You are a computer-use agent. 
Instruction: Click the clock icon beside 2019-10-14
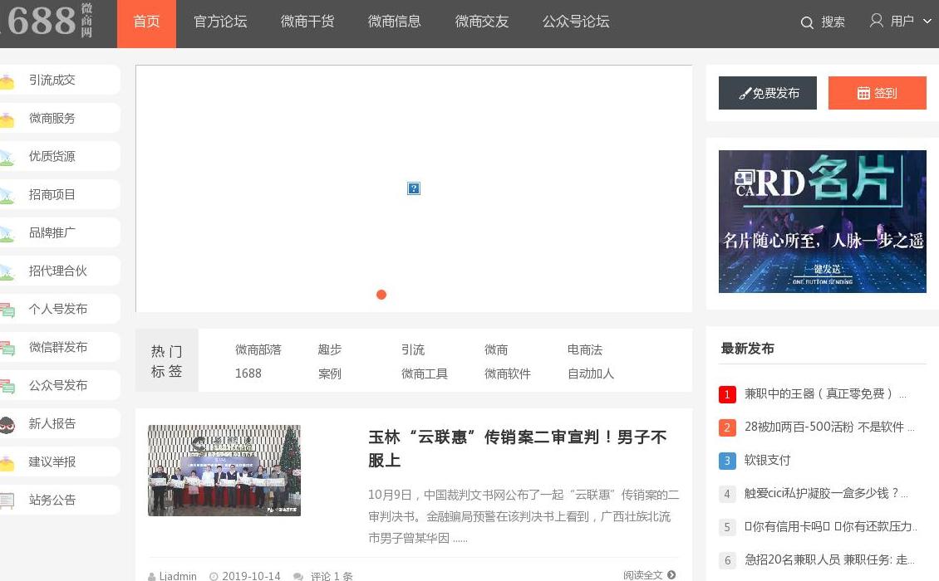214,576
